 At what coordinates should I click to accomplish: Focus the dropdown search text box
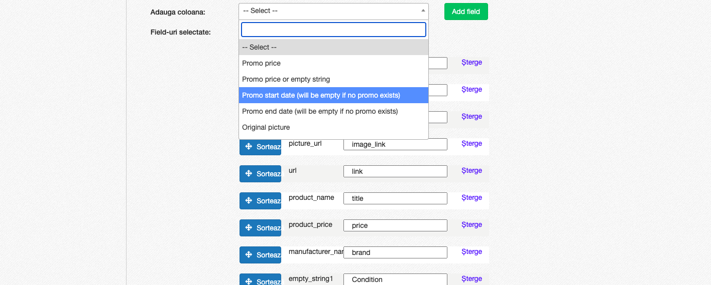(x=333, y=30)
